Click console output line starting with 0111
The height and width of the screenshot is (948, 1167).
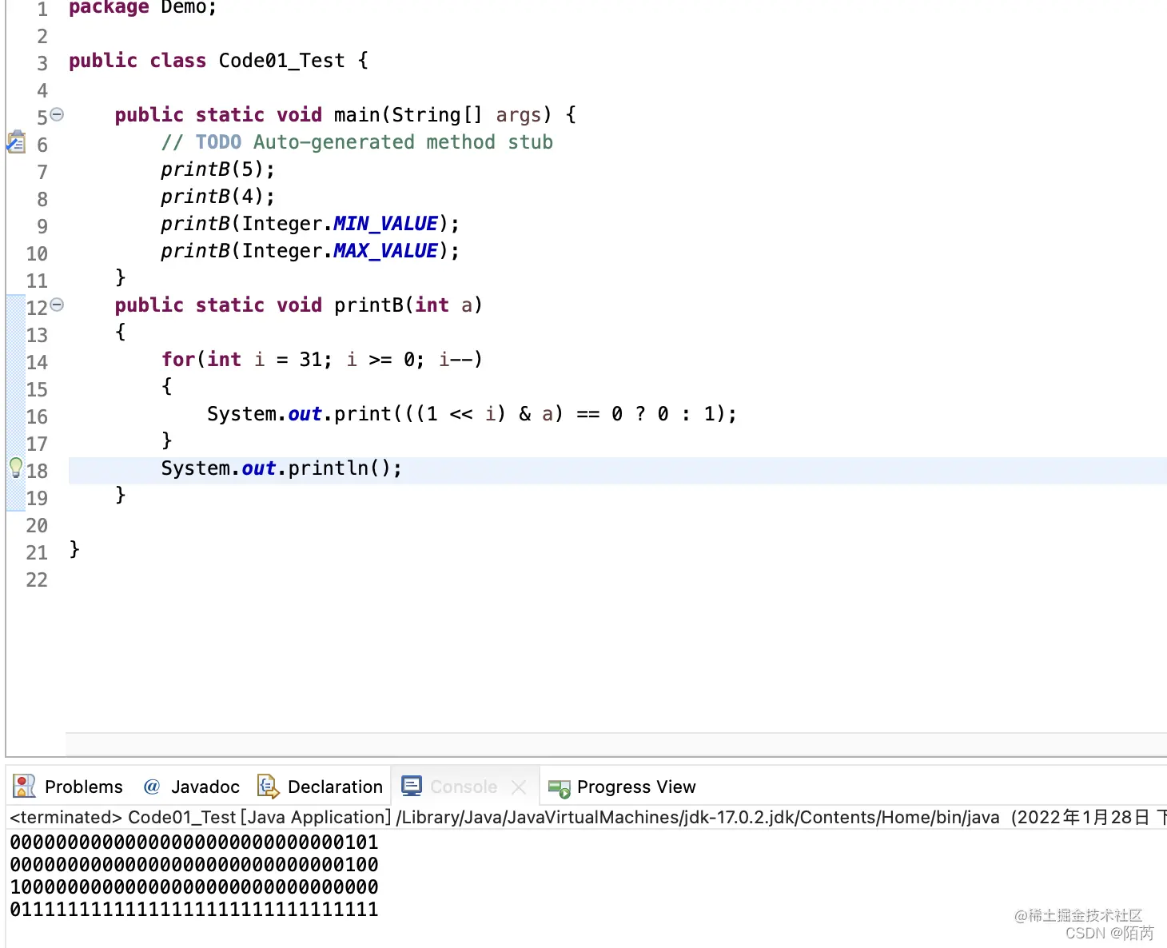point(194,910)
